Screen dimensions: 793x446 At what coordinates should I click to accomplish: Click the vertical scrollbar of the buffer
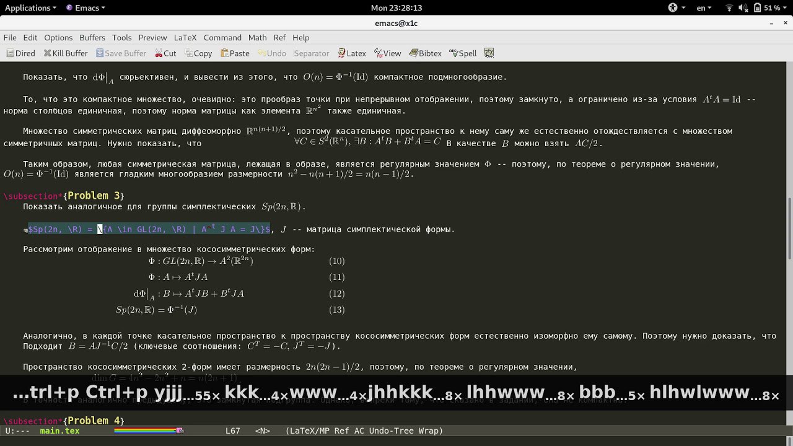pos(789,228)
